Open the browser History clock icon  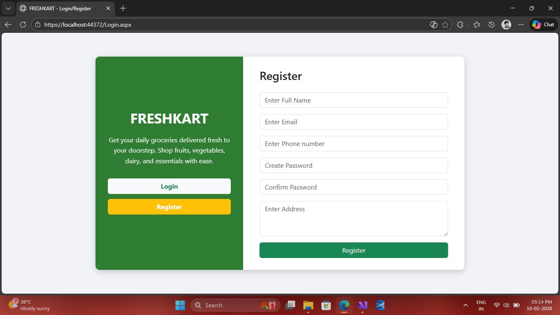tap(492, 25)
